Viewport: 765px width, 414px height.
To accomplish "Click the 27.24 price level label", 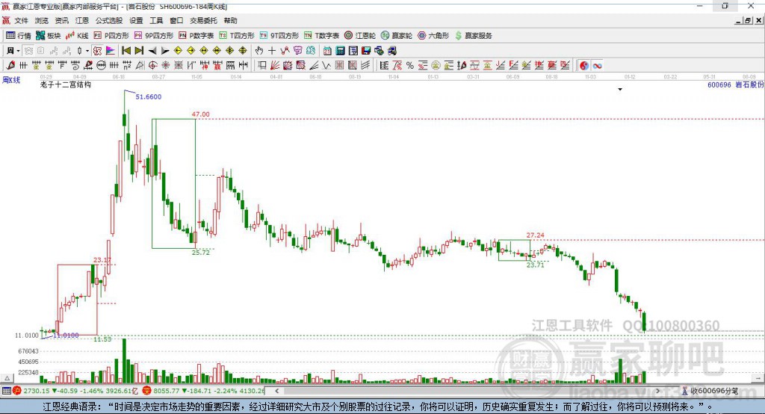I will [x=535, y=235].
